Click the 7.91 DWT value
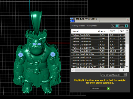 [112, 42]
